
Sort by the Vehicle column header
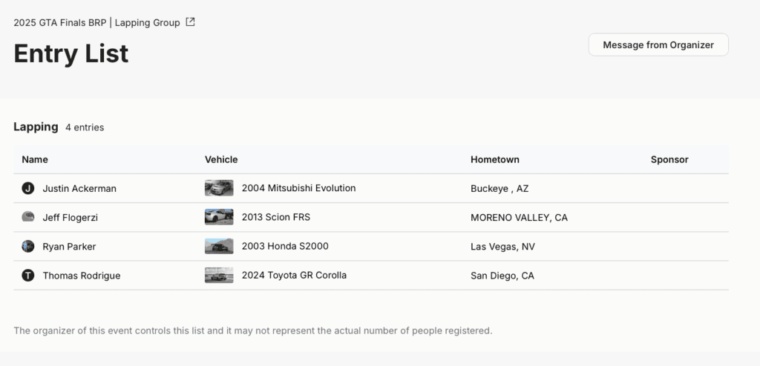coord(221,159)
